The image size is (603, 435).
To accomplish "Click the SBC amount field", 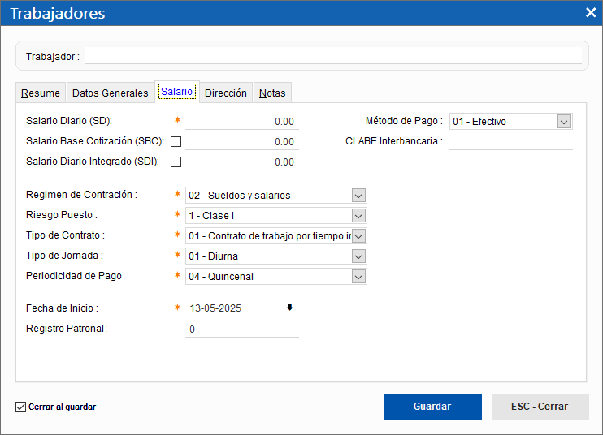I will pyautogui.click(x=242, y=142).
